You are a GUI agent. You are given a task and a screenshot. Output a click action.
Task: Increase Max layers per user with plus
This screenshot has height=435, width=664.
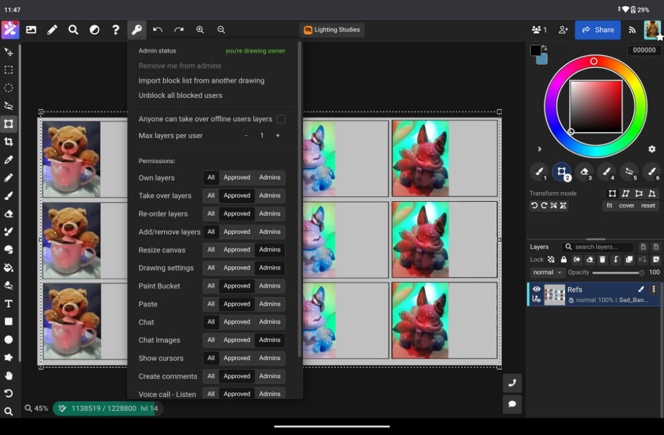pos(278,136)
